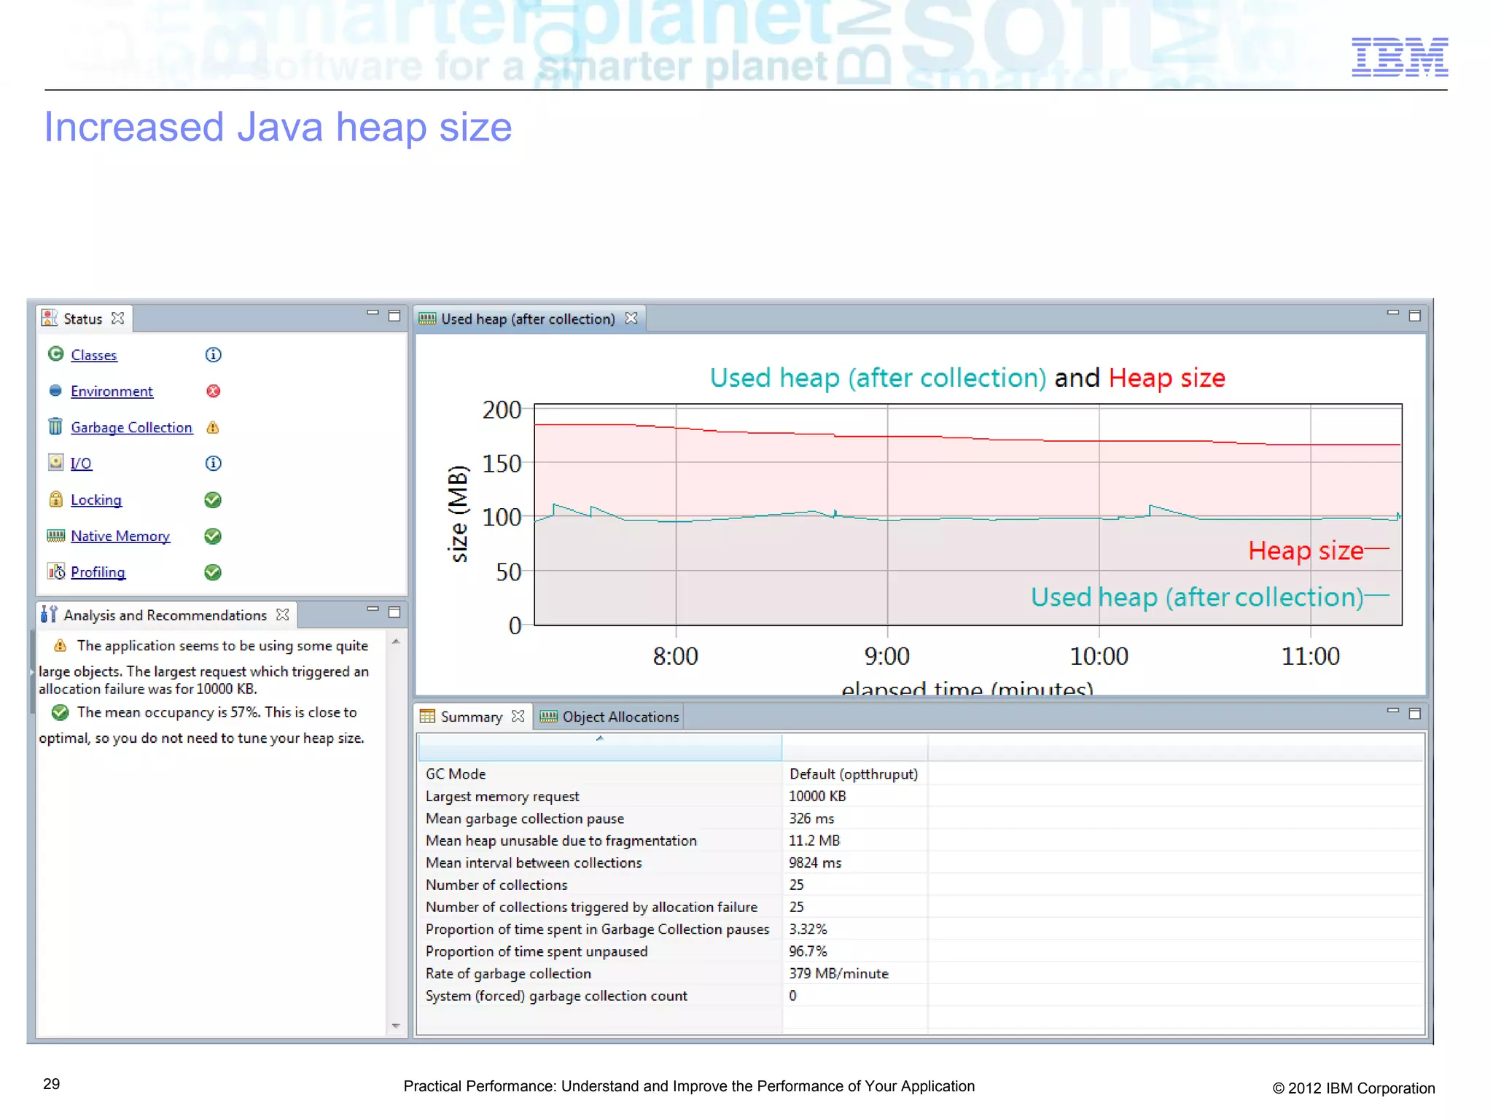Image resolution: width=1493 pixels, height=1119 pixels.
Task: Open the Classes status link
Action: pyautogui.click(x=93, y=355)
